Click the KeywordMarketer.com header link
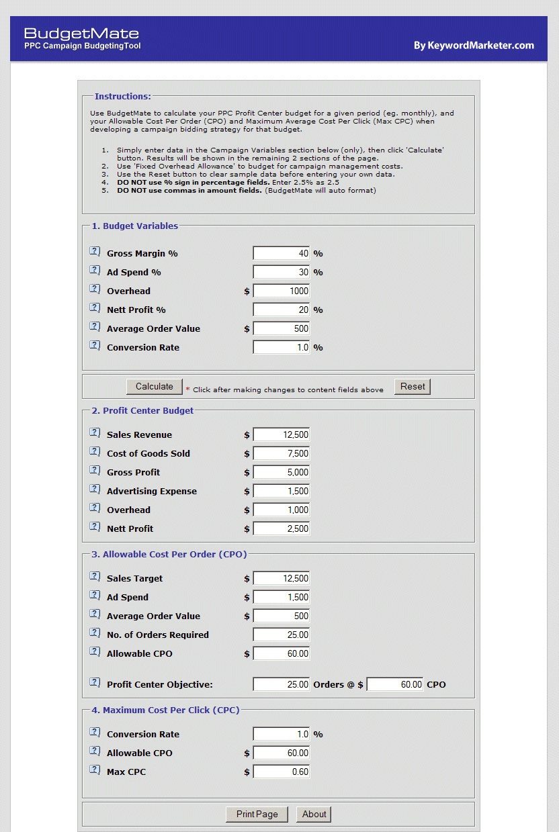559x832 pixels. click(474, 46)
